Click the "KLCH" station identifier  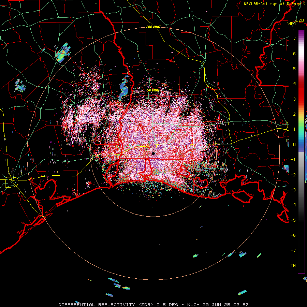tap(193, 305)
